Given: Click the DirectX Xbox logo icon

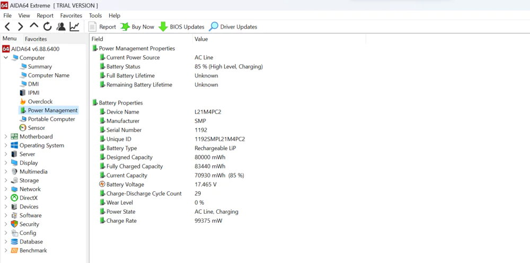Looking at the screenshot, I should click(14, 198).
